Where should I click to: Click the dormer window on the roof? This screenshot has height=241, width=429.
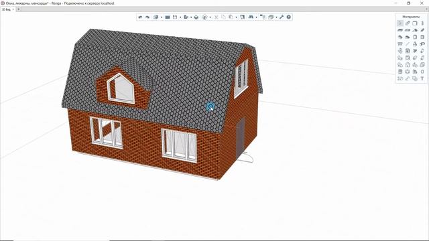coord(121,88)
